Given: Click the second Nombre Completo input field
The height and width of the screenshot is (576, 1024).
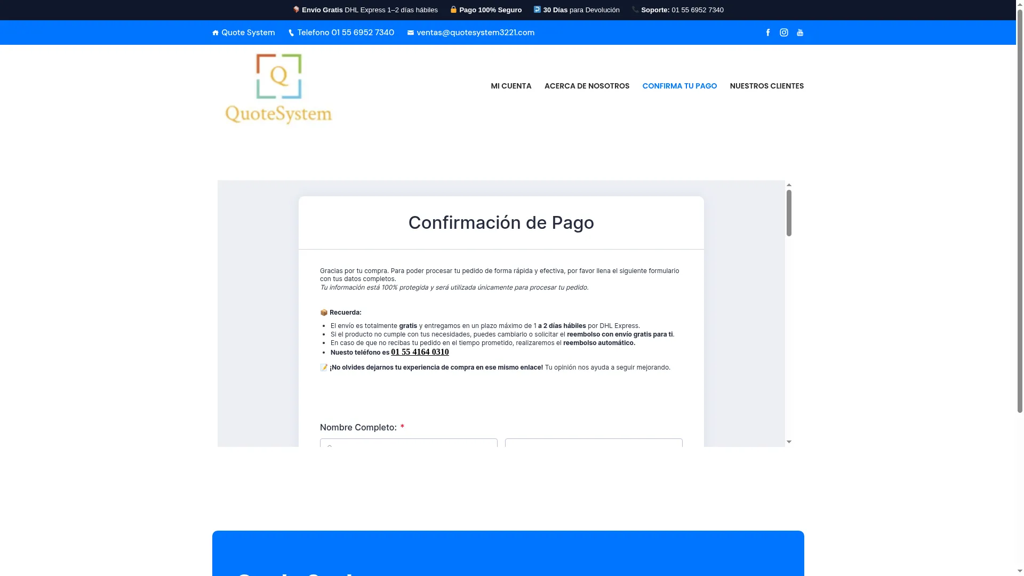Looking at the screenshot, I should pos(594,443).
